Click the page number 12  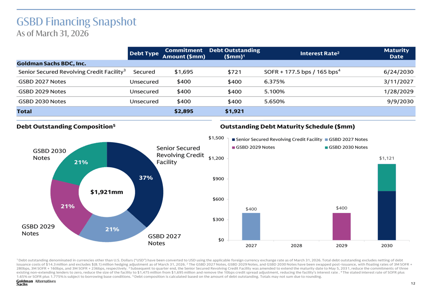(413, 283)
